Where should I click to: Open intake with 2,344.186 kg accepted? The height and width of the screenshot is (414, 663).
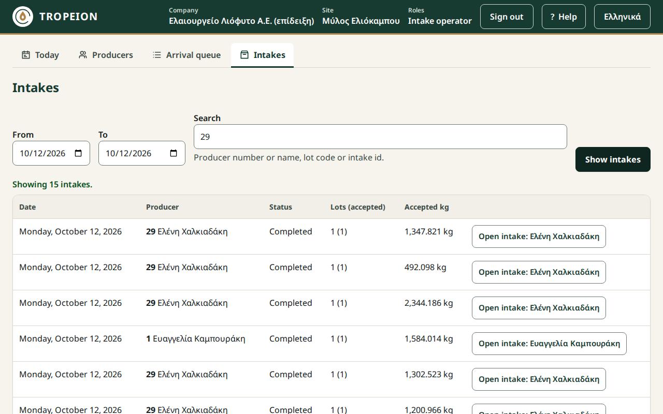539,308
